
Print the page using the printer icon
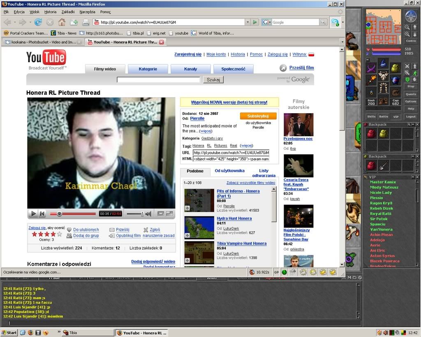(86, 22)
